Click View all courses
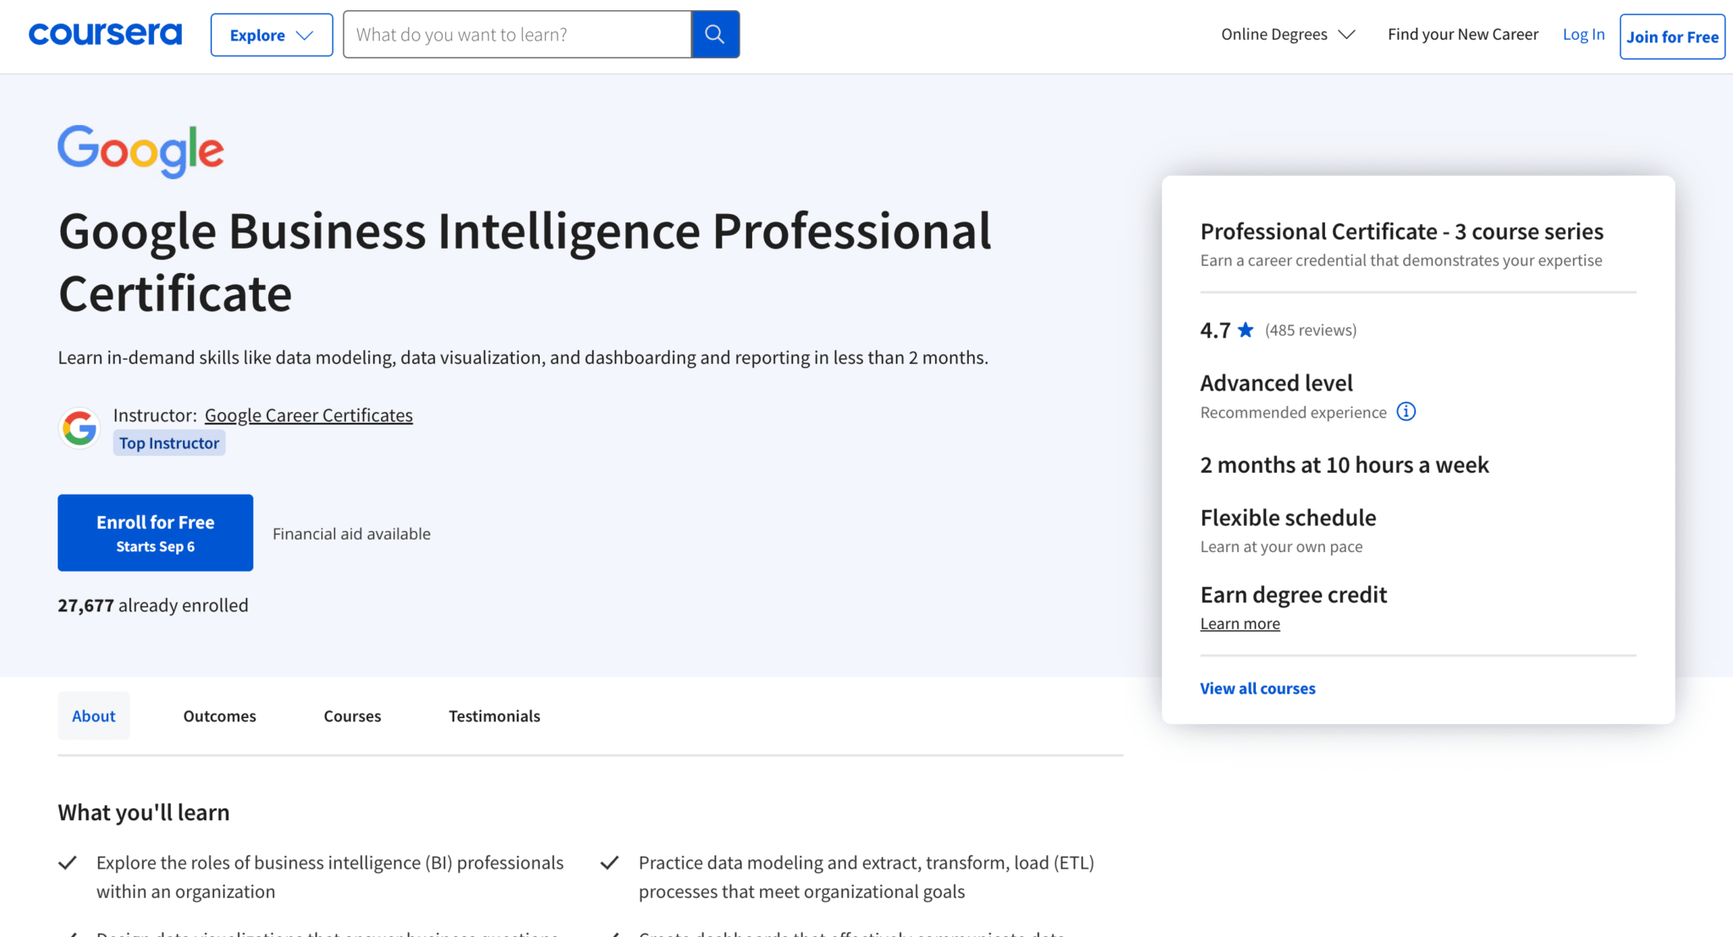Image resolution: width=1733 pixels, height=937 pixels. (1257, 688)
